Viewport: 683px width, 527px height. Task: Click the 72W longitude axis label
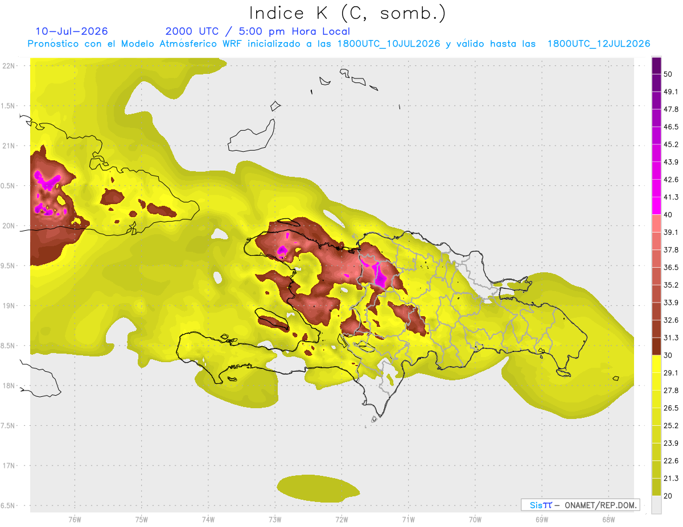point(341,519)
